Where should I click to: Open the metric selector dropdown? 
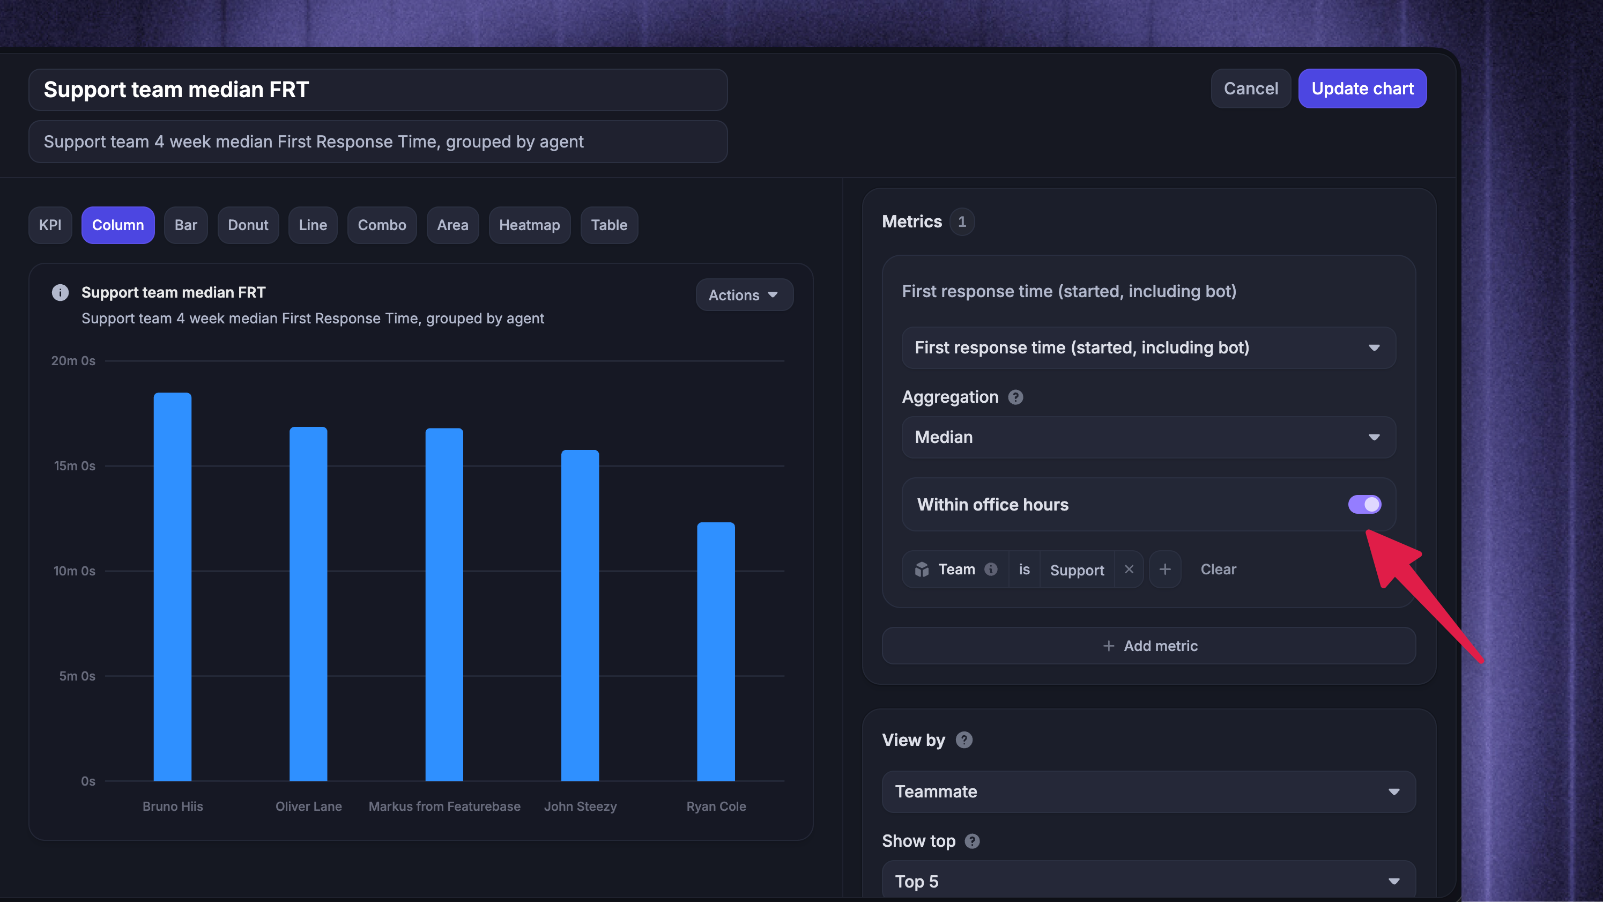[1149, 348]
